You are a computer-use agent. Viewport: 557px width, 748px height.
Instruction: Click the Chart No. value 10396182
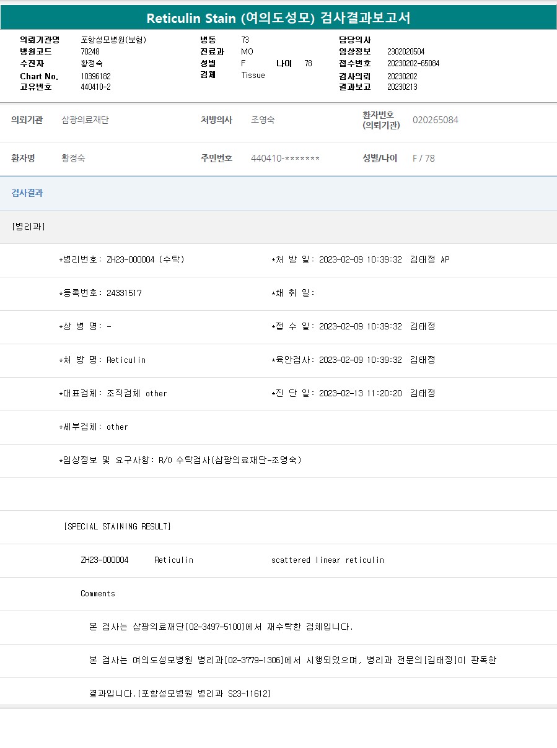click(x=95, y=76)
